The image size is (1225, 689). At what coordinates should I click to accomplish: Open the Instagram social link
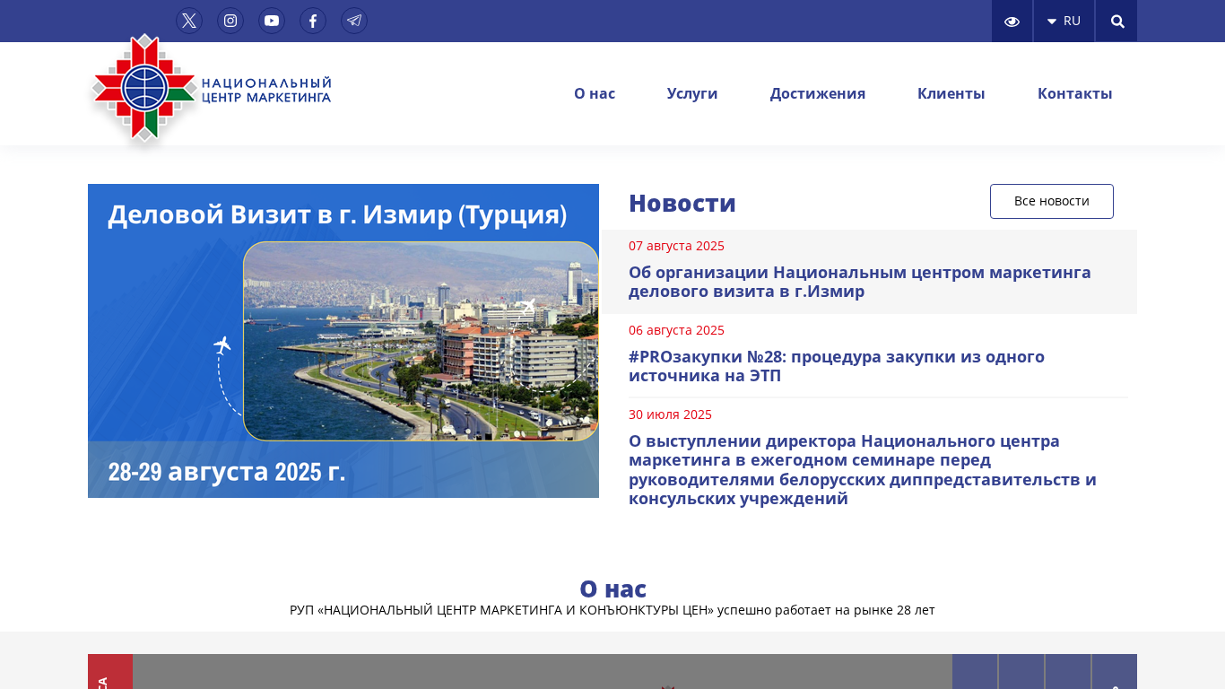(x=230, y=21)
